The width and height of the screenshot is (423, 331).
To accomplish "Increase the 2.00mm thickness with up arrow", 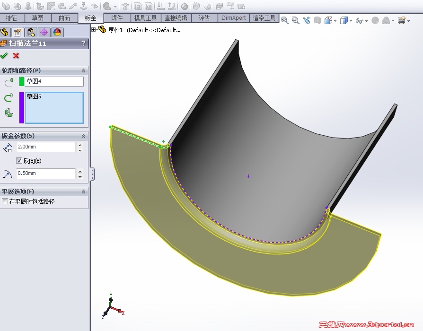I will coord(80,145).
